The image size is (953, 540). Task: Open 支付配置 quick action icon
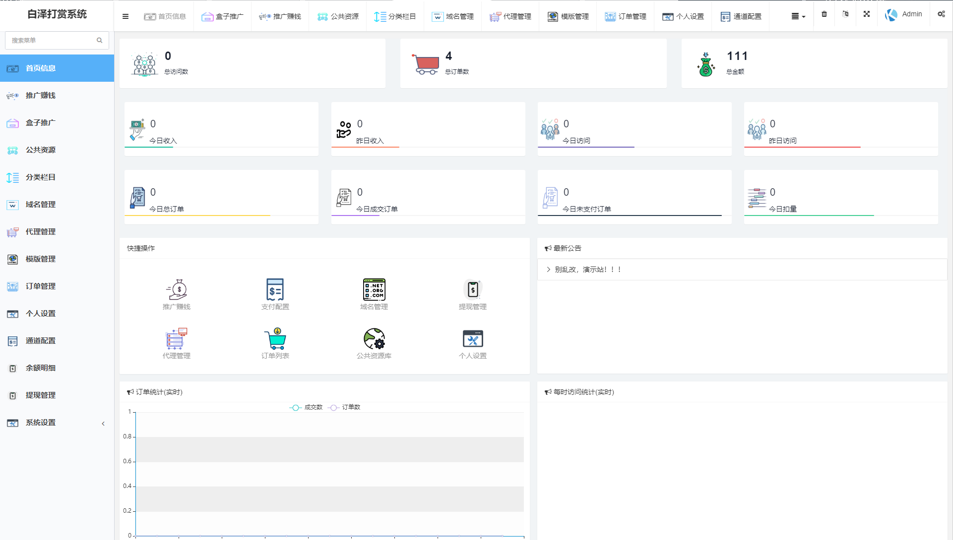click(275, 290)
